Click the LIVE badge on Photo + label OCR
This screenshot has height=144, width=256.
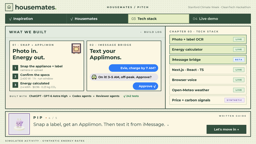click(x=239, y=39)
